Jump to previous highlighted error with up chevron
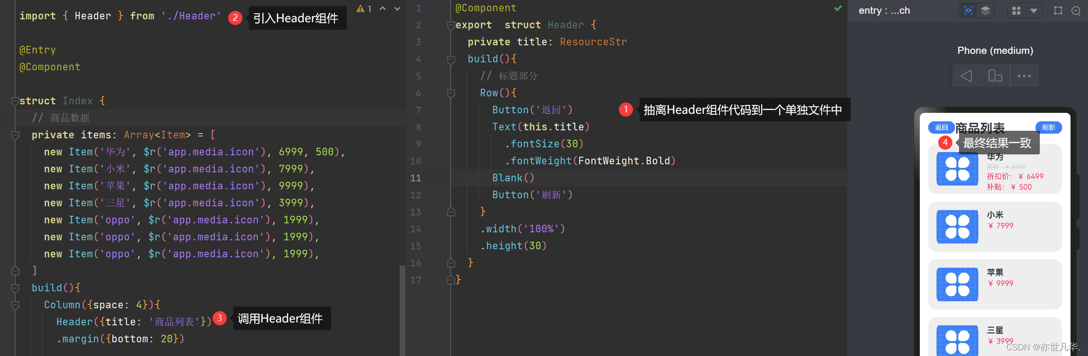The height and width of the screenshot is (356, 1088). [383, 8]
